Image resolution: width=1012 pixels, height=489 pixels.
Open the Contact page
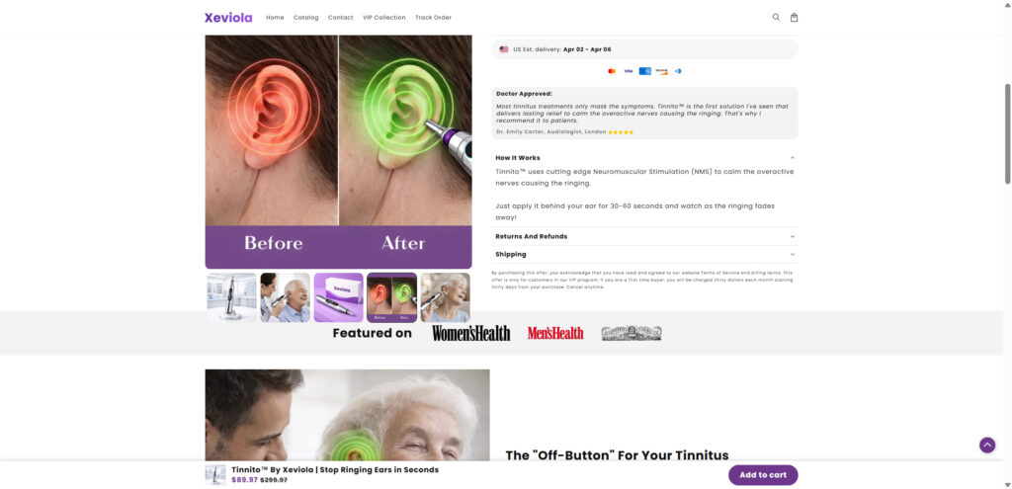coord(340,18)
